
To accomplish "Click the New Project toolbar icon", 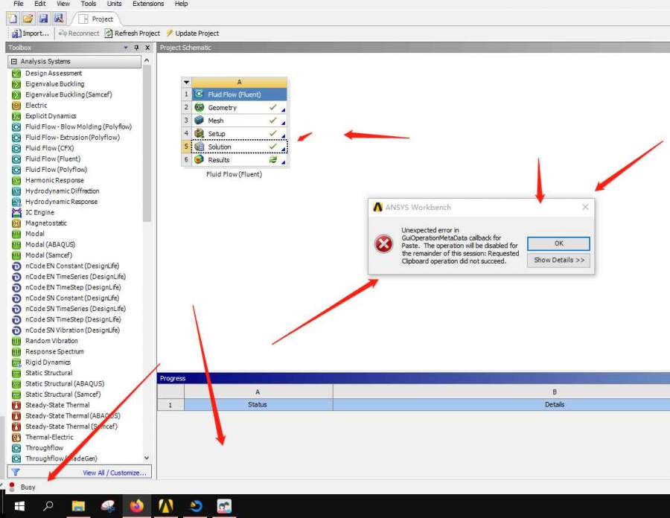I will pyautogui.click(x=13, y=18).
